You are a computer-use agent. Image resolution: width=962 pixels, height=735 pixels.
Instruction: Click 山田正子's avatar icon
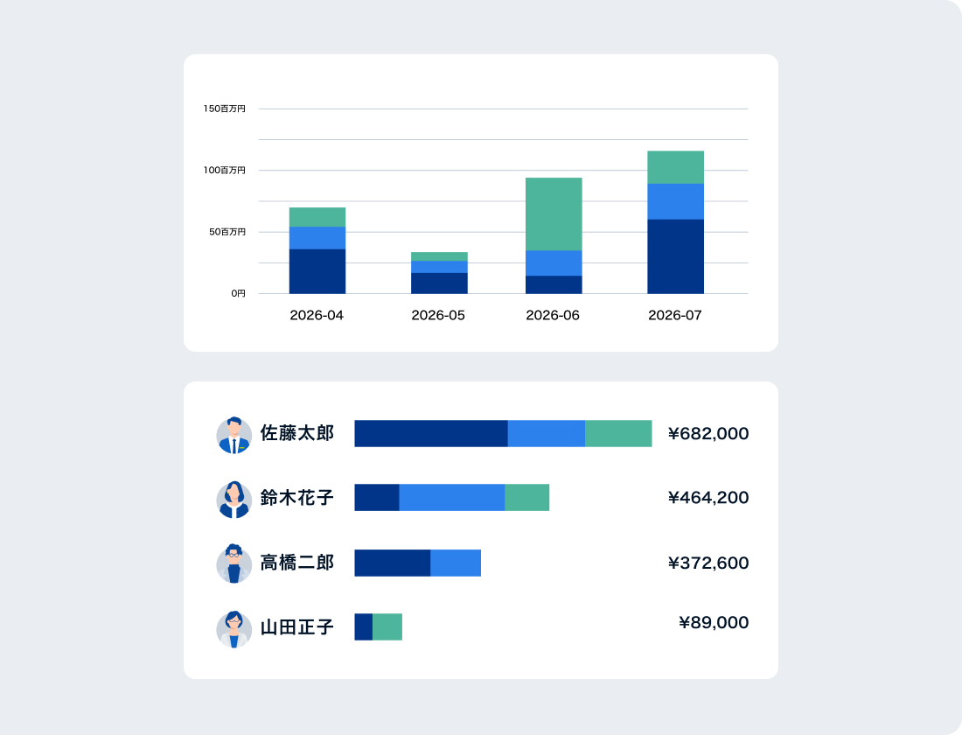click(234, 629)
